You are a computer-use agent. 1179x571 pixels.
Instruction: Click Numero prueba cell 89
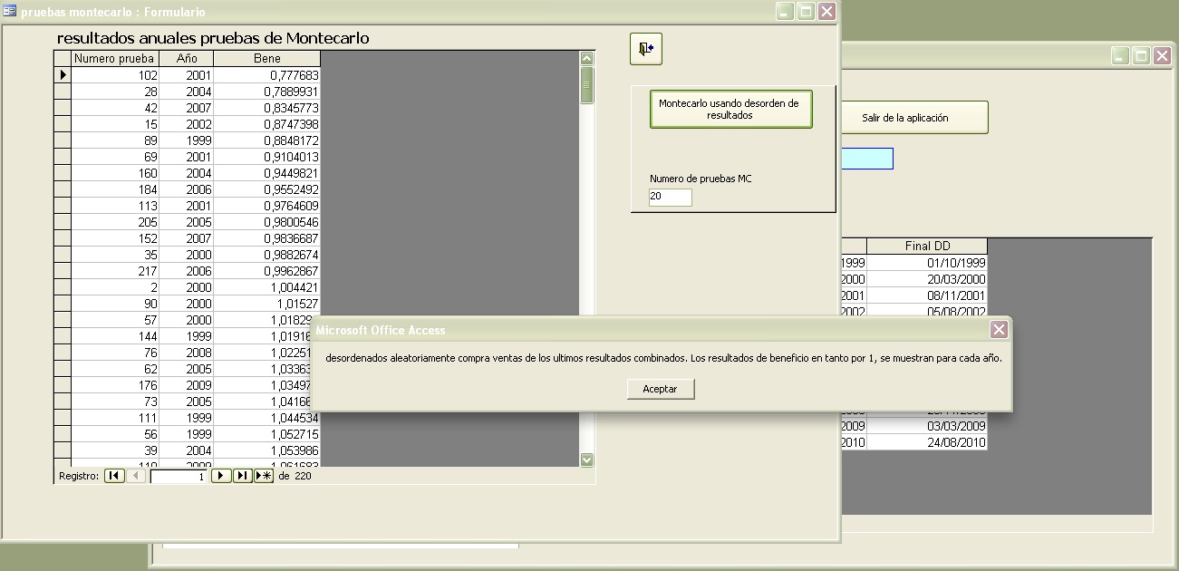115,141
